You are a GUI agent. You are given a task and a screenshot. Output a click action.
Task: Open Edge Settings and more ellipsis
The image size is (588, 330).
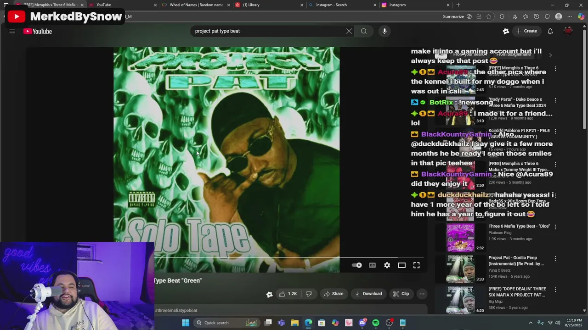(x=570, y=16)
